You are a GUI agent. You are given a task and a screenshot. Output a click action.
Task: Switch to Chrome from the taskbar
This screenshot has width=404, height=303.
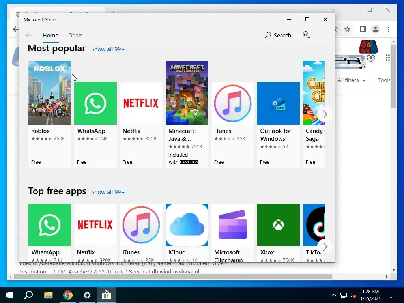(68, 295)
